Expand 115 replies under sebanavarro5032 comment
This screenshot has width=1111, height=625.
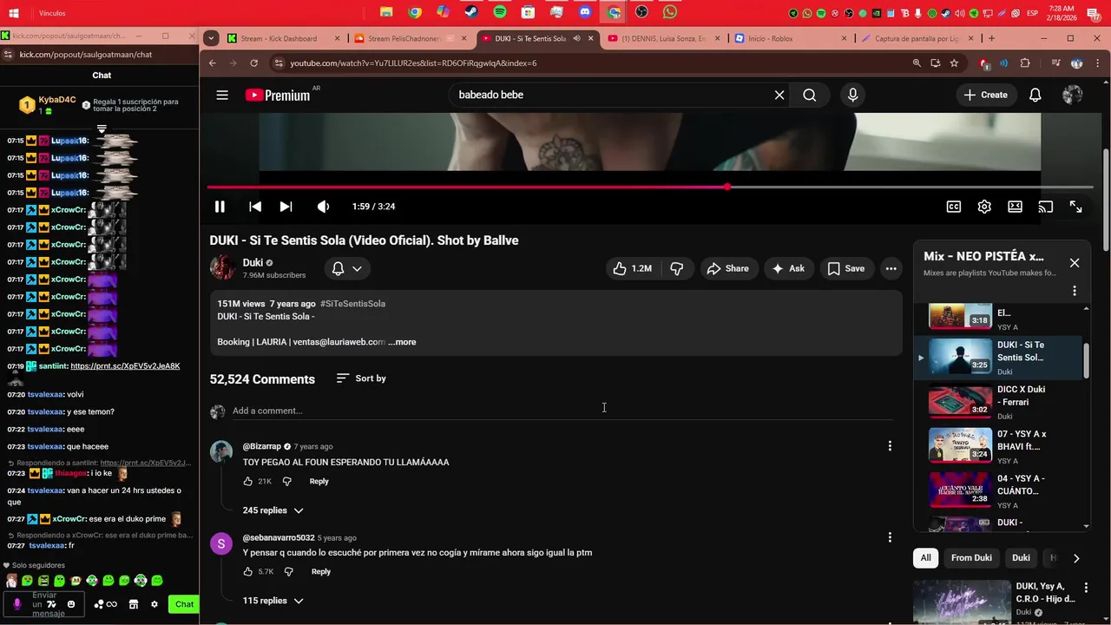[273, 601]
